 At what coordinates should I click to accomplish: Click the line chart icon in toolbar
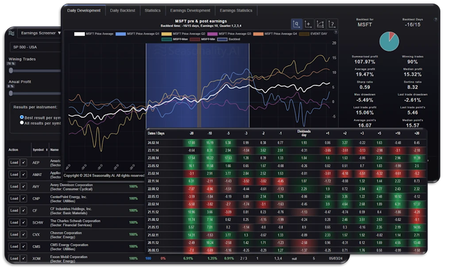pos(320,24)
